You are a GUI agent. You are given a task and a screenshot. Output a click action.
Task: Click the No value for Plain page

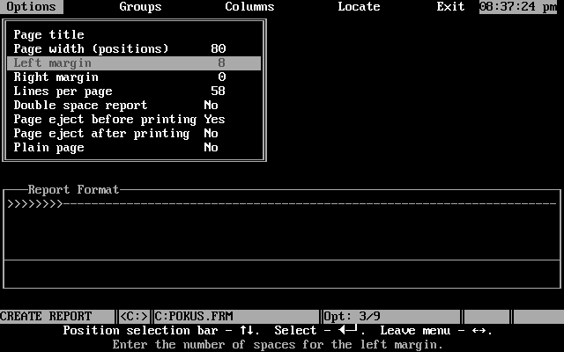[x=211, y=148]
